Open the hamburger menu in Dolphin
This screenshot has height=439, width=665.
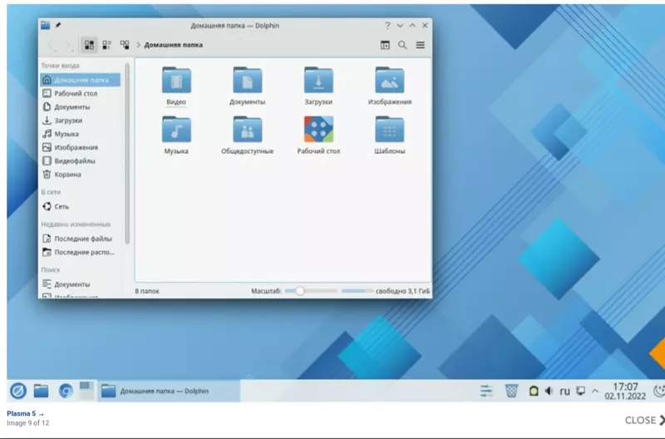point(421,45)
